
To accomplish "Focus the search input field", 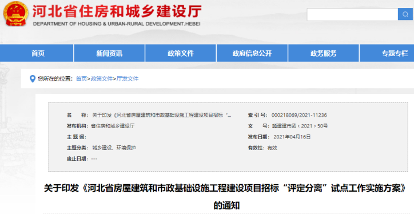I will (352, 14).
